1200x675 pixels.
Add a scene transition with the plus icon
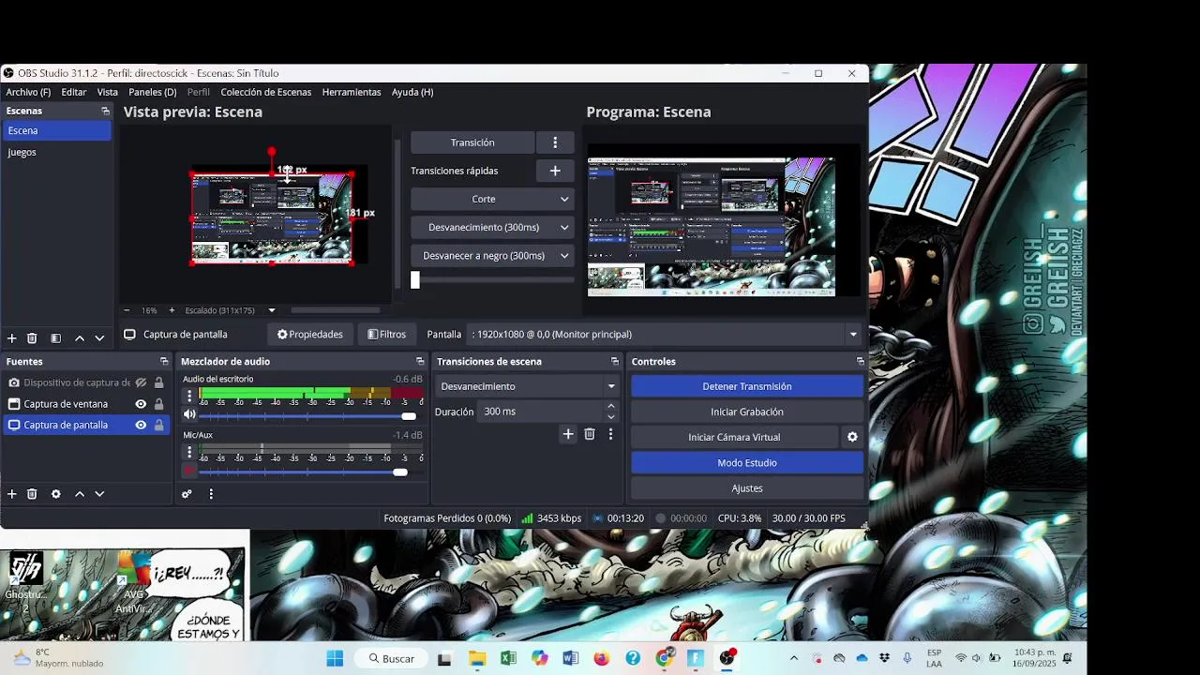tap(568, 434)
